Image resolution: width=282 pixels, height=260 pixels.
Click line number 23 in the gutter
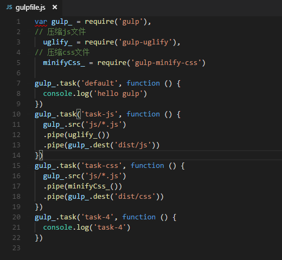tap(16, 248)
